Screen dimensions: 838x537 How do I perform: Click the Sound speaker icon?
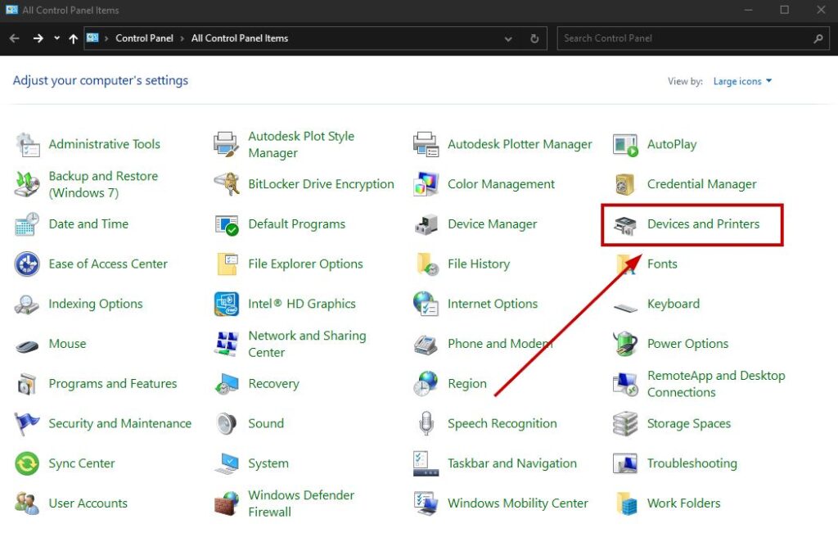227,424
